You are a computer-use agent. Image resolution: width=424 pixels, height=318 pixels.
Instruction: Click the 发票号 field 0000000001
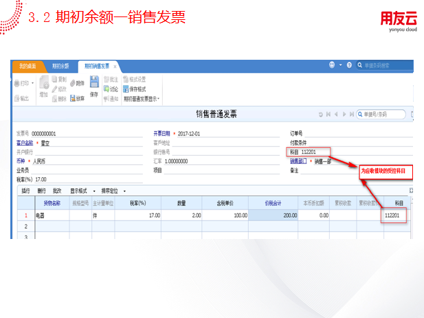[x=87, y=134]
